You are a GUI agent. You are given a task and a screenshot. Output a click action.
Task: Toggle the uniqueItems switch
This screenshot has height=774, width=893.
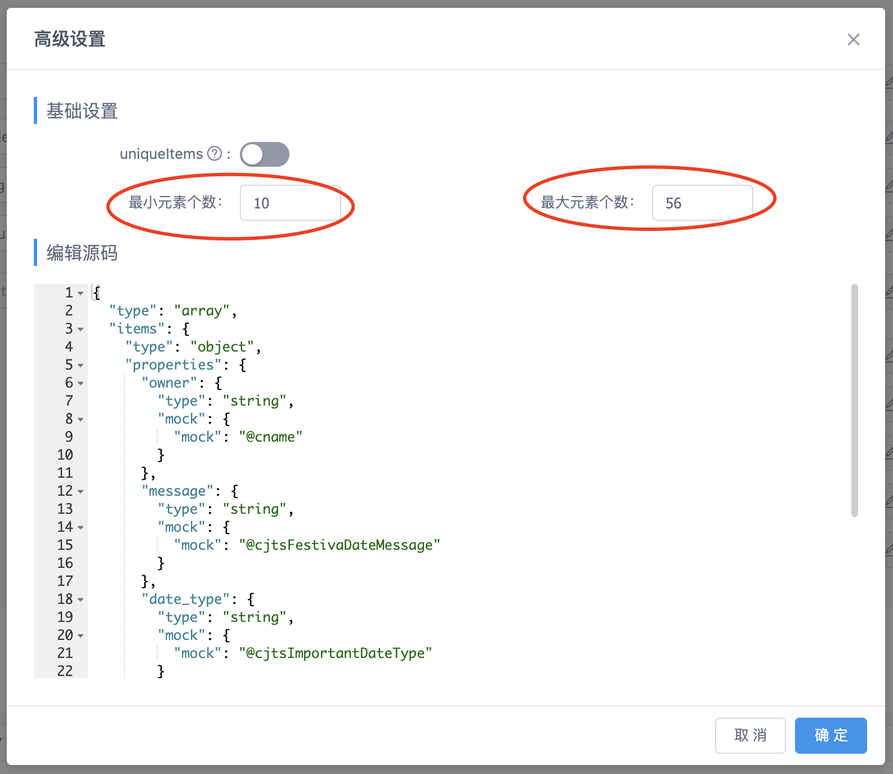pyautogui.click(x=265, y=154)
